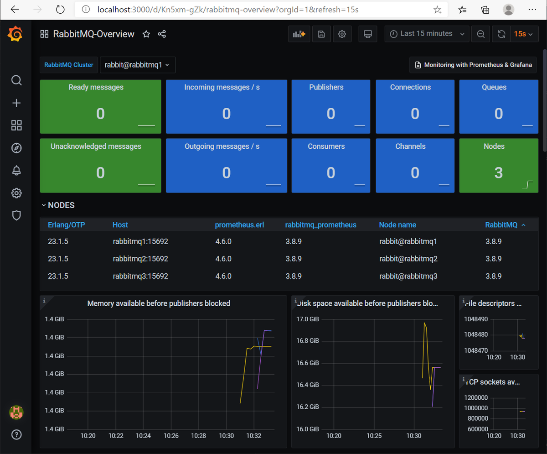Open Server Admin shield icon
Screen dimensions: 547x454
16,215
